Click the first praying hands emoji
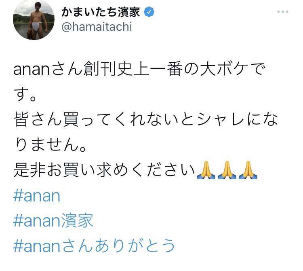 tap(206, 170)
